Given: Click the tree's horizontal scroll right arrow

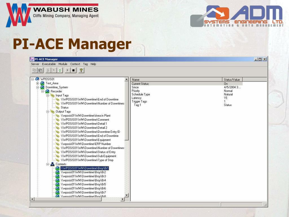Looking at the screenshot, I should click(x=122, y=199).
